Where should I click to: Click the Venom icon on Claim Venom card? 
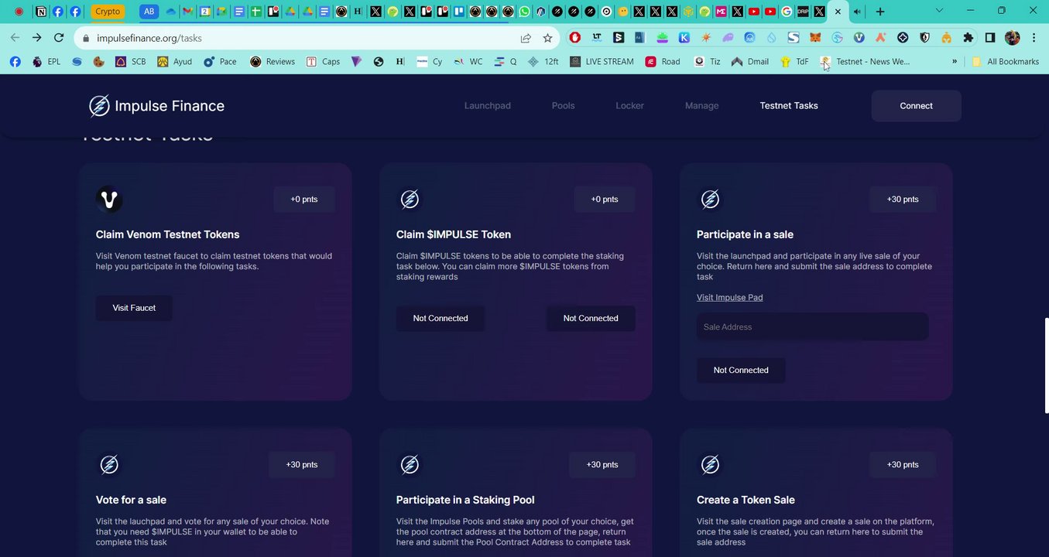(109, 200)
